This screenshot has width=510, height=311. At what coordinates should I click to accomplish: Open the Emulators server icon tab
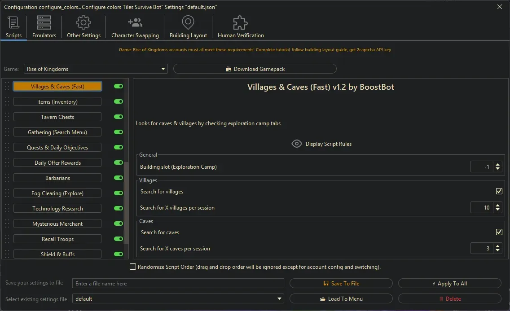coord(44,22)
